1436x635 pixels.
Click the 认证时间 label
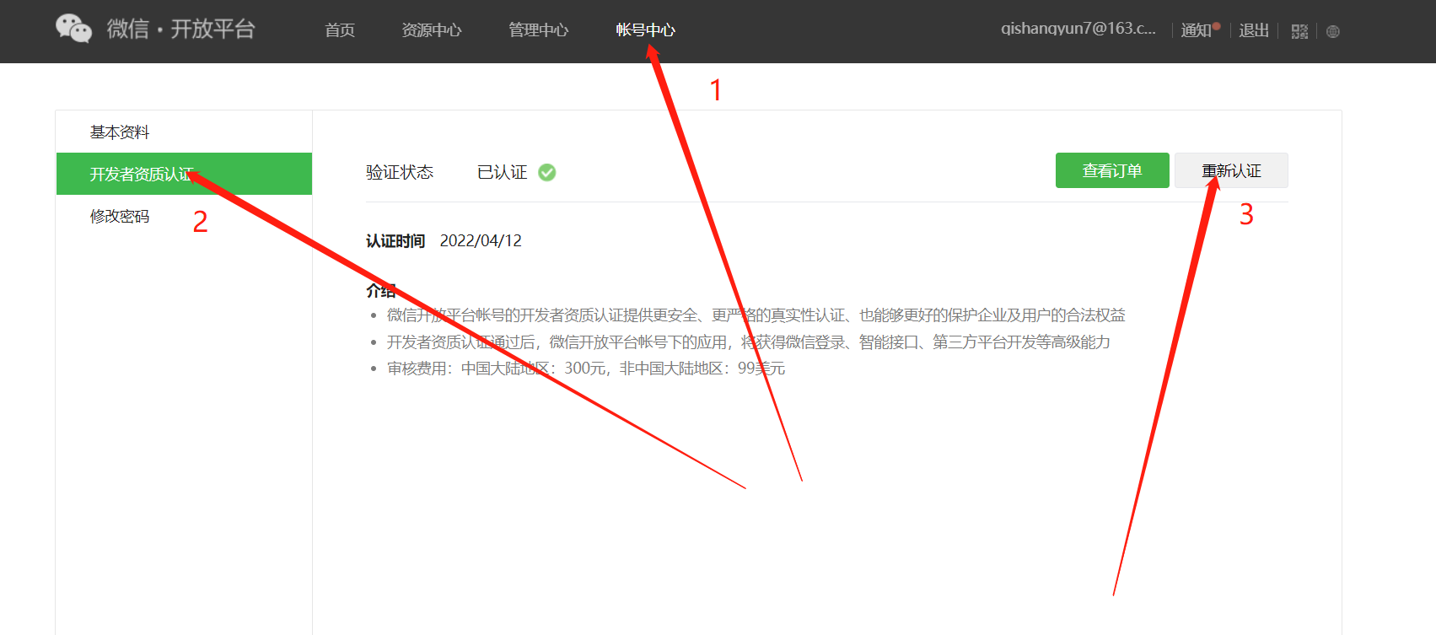395,241
